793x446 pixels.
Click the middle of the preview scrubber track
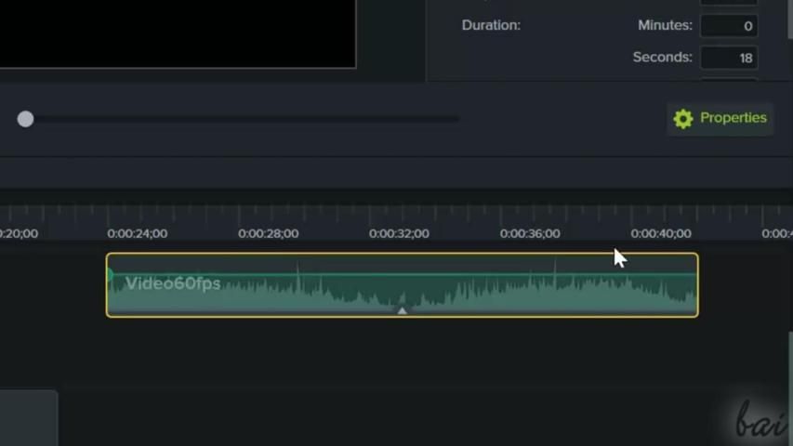point(242,119)
